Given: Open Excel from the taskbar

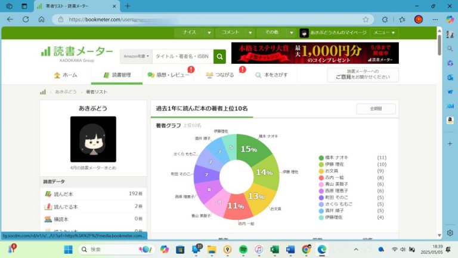Looking at the screenshot, I should (x=275, y=249).
